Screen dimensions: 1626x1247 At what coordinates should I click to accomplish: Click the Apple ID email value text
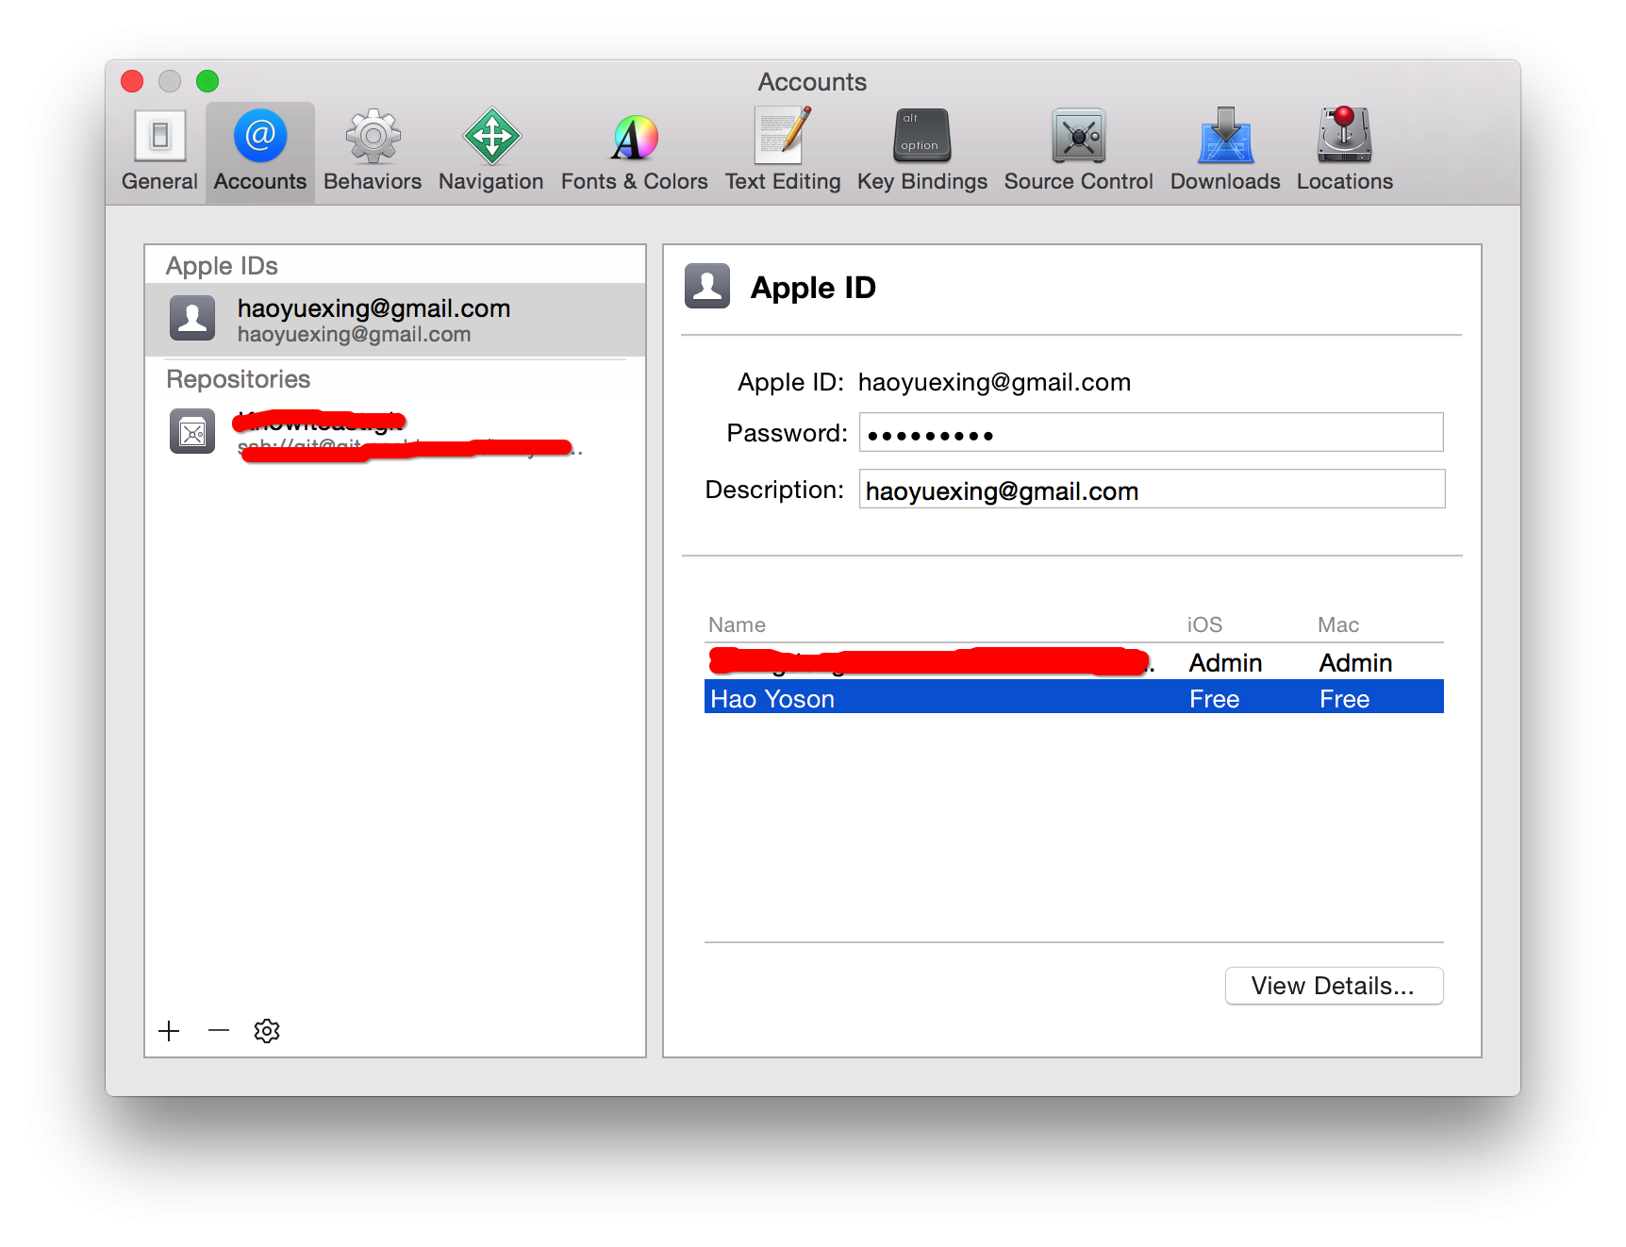(x=994, y=382)
